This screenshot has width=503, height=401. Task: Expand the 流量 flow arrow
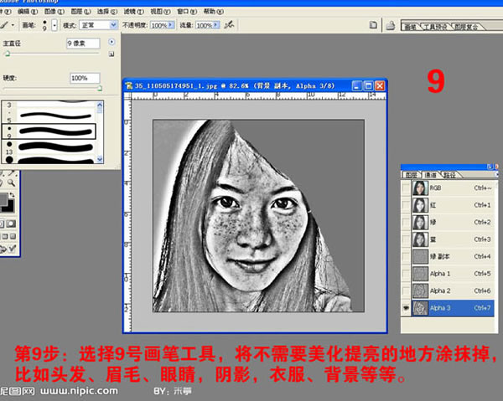(x=216, y=24)
